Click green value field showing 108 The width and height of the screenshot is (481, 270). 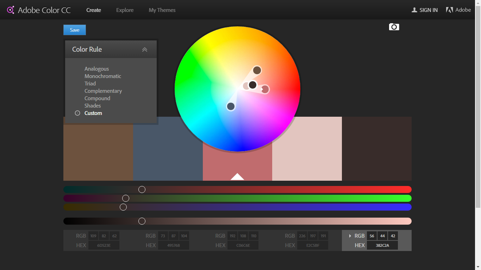click(243, 236)
